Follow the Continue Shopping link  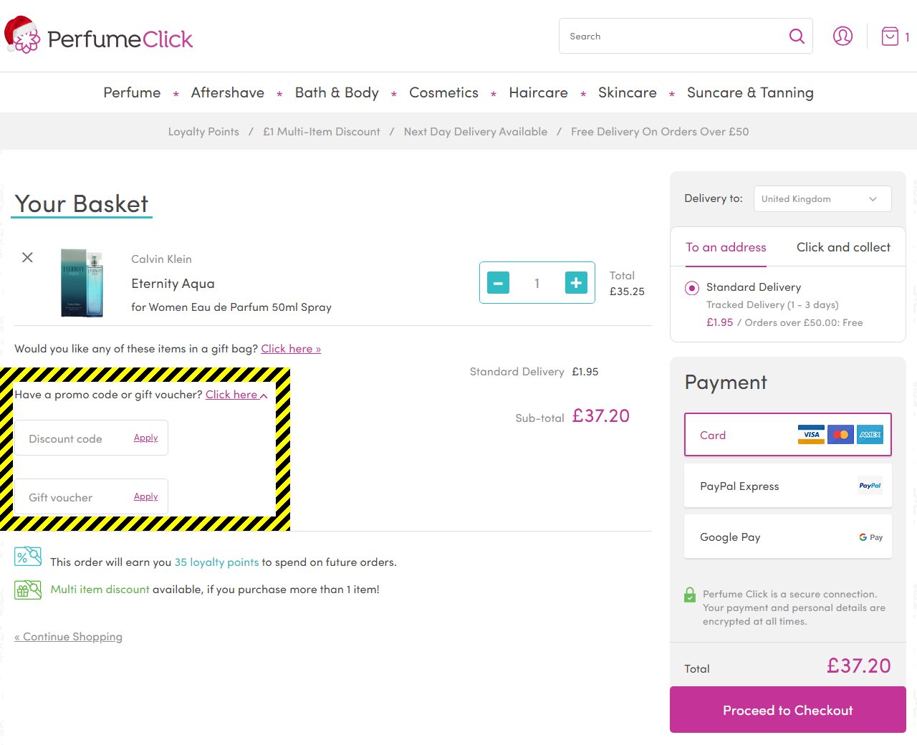click(68, 636)
